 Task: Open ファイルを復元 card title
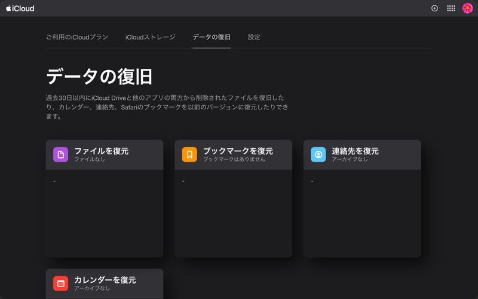tap(102, 151)
